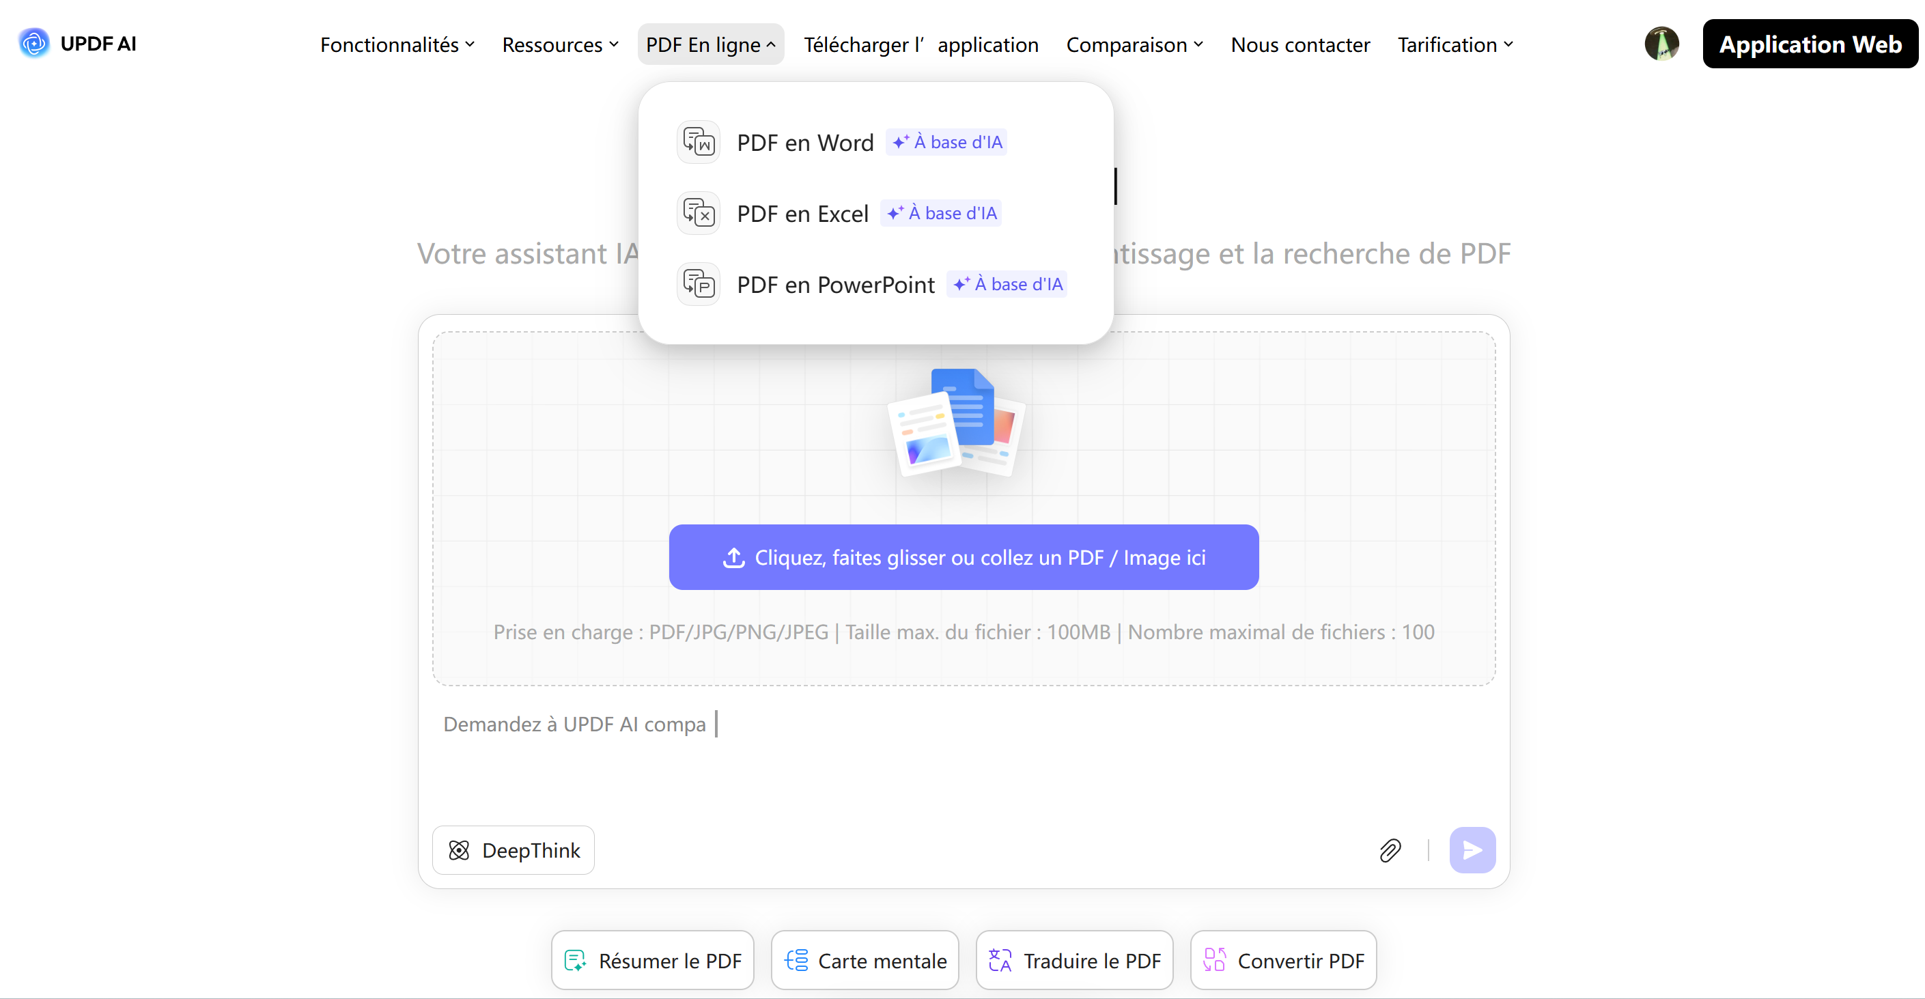
Task: Open the Tarification dropdown
Action: click(x=1453, y=44)
